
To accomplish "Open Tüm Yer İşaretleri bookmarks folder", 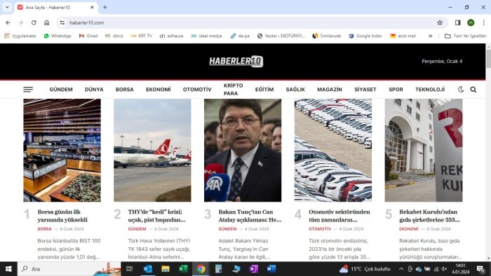I will [x=465, y=36].
